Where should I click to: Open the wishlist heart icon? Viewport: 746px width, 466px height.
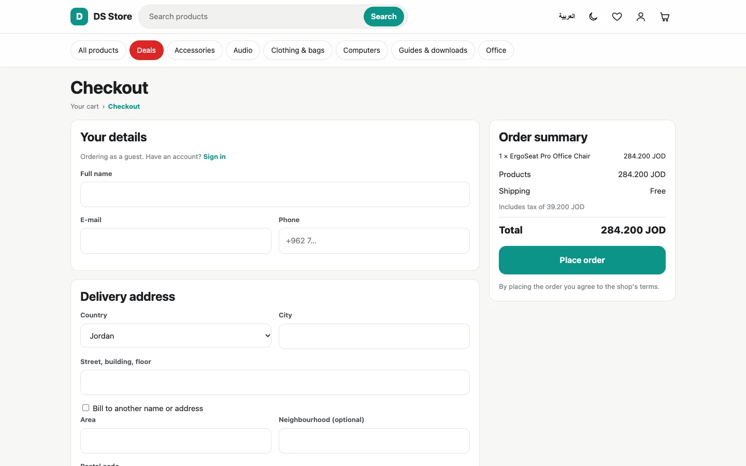click(x=617, y=17)
